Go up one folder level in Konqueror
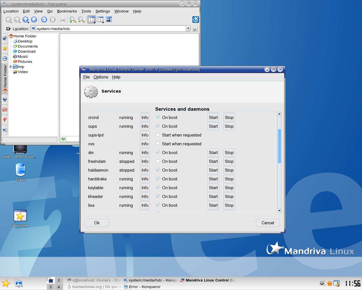This screenshot has width=362, height=290. point(25,20)
